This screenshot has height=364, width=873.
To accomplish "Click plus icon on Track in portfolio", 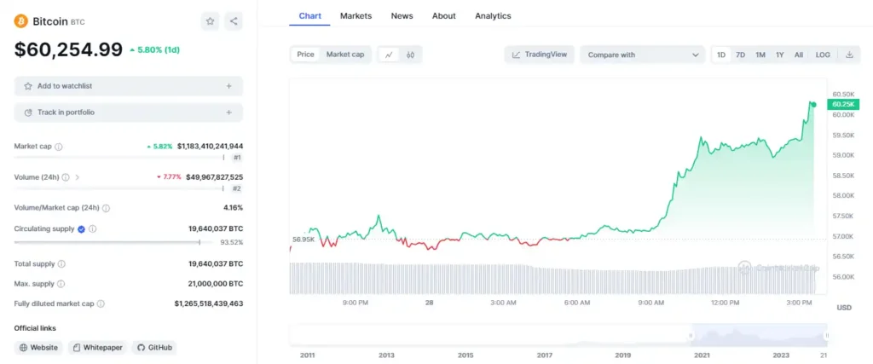I will [228, 113].
